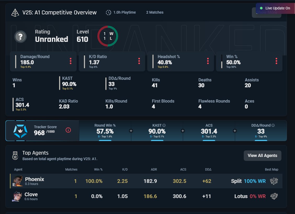This screenshot has width=295, height=214.
Task: Click the Kills/Round 1.0 stat
Action: click(116, 104)
